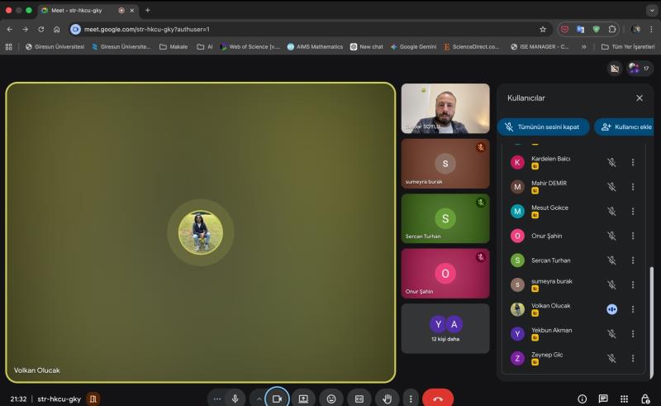Click the present screen icon

(303, 399)
